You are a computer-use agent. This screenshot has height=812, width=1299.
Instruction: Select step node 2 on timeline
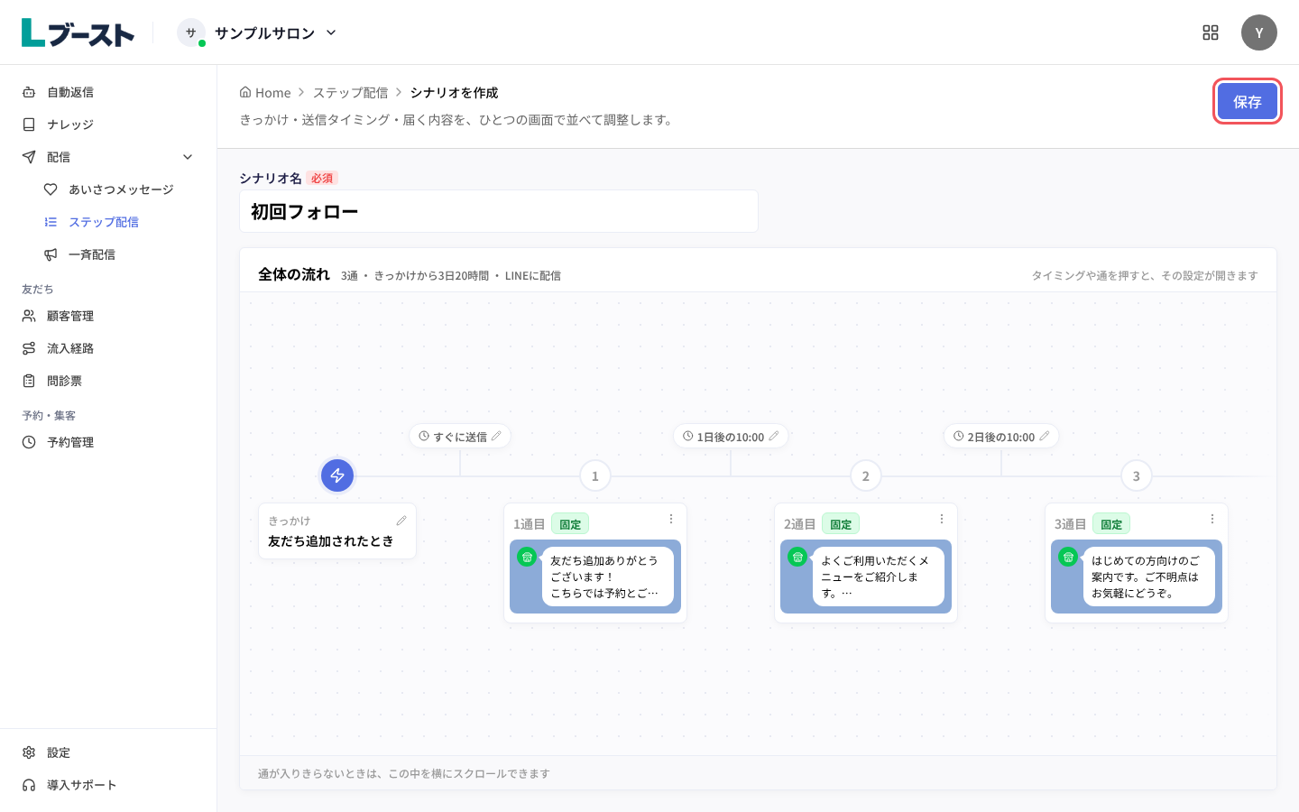(x=866, y=475)
